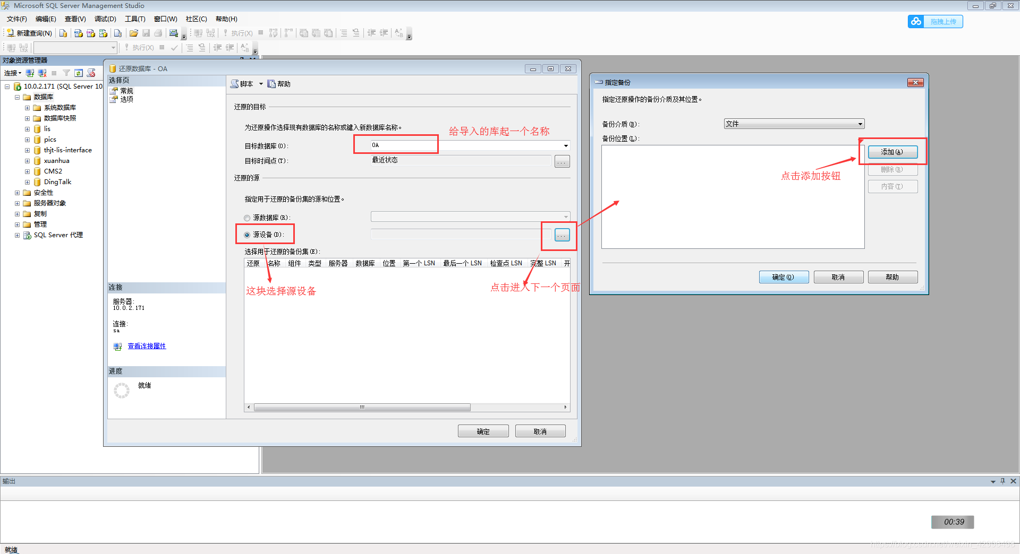Screen dimensions: 1020x554
Task: Click the DMX query toolbar icon
Action: pos(91,33)
